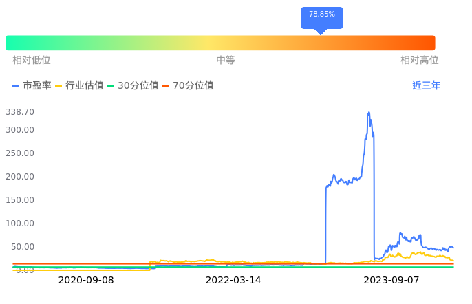Click the pointer arrow below the 78.85% bubble
472x304 pixels.
point(321,31)
